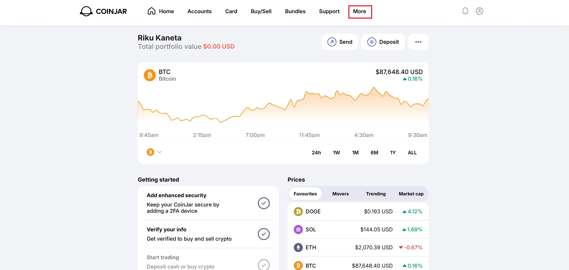Open the Card menu item
569x270 pixels.
[231, 11]
